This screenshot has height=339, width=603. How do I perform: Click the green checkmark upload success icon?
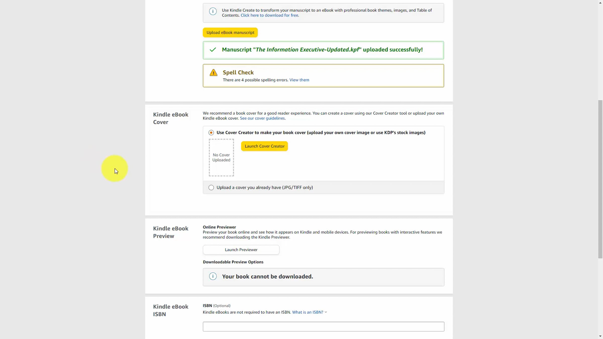click(x=213, y=50)
